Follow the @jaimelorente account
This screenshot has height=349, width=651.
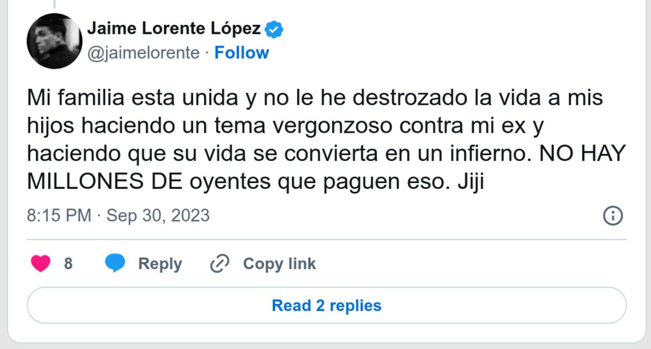click(241, 53)
